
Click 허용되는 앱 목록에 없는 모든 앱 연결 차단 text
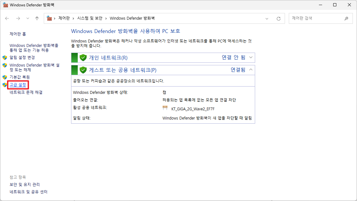coord(199,100)
